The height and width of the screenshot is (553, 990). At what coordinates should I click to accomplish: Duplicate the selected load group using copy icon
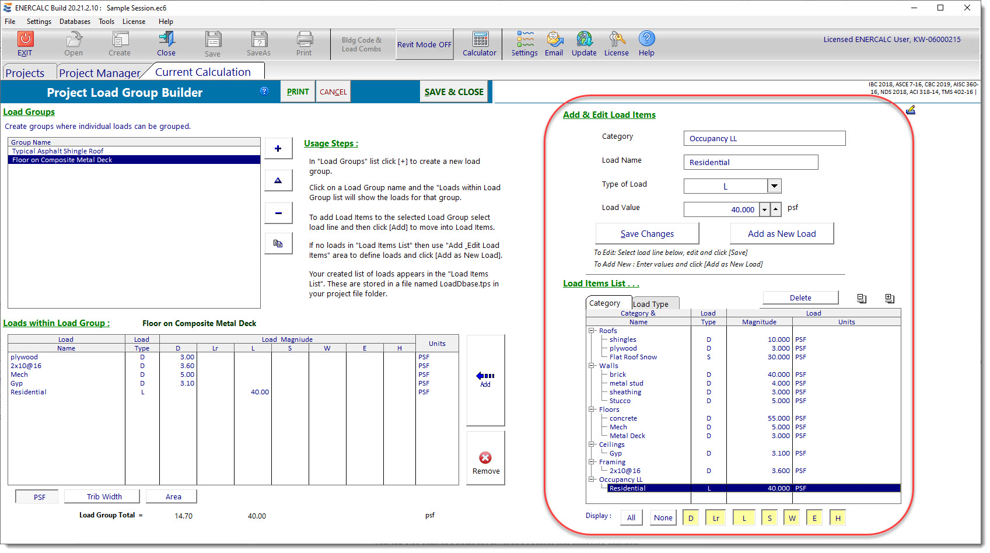(x=278, y=243)
